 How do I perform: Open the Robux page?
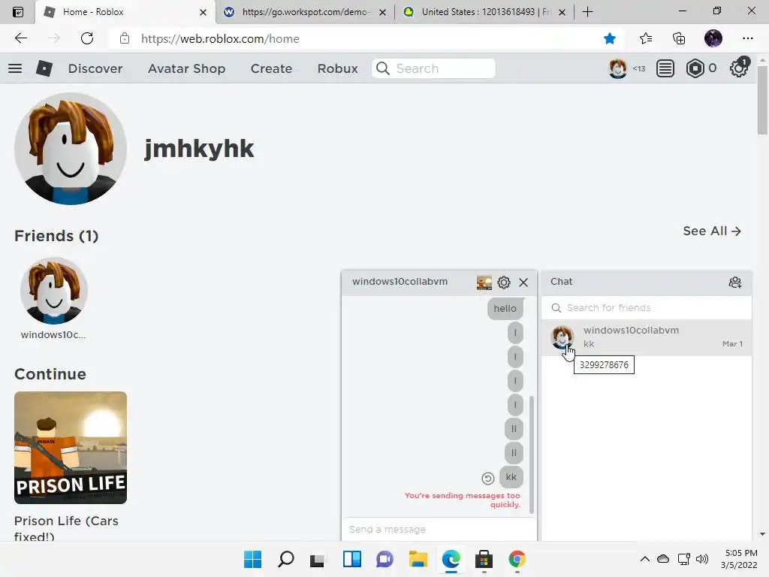pos(337,68)
